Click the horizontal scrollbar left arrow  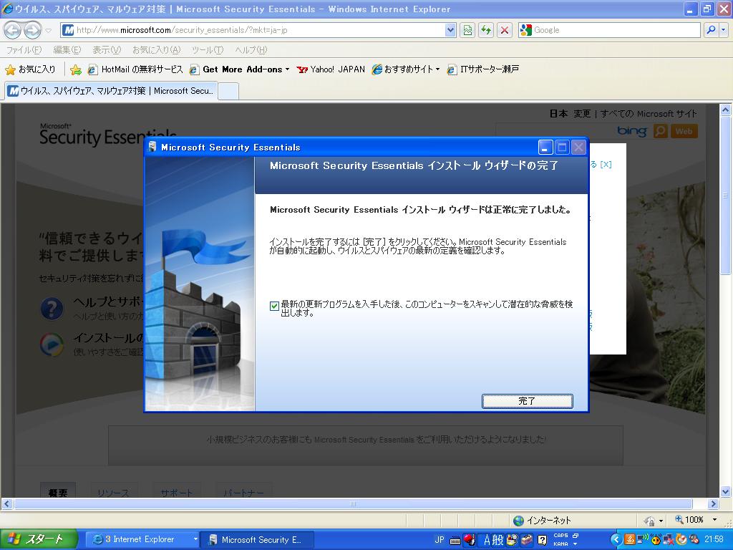[x=6, y=503]
